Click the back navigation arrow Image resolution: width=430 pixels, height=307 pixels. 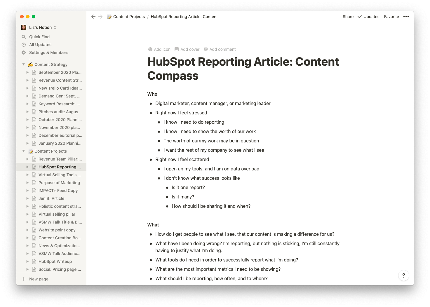(93, 17)
